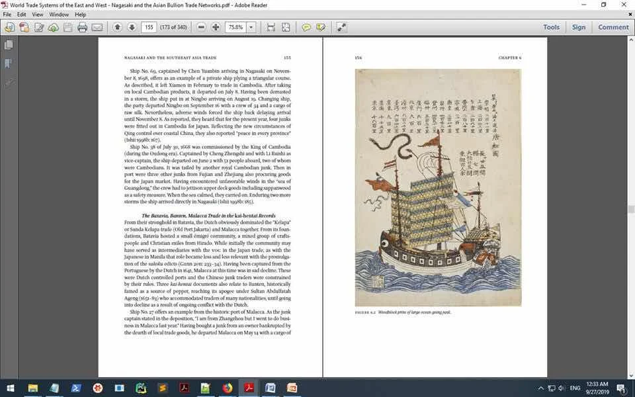Screen dimensions: 635x397
Task: Click the junk ship woodblock illustration
Action: click(x=438, y=187)
